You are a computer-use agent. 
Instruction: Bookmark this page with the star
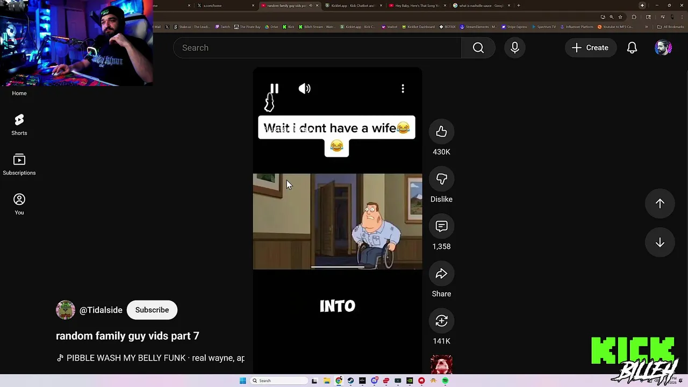[620, 17]
